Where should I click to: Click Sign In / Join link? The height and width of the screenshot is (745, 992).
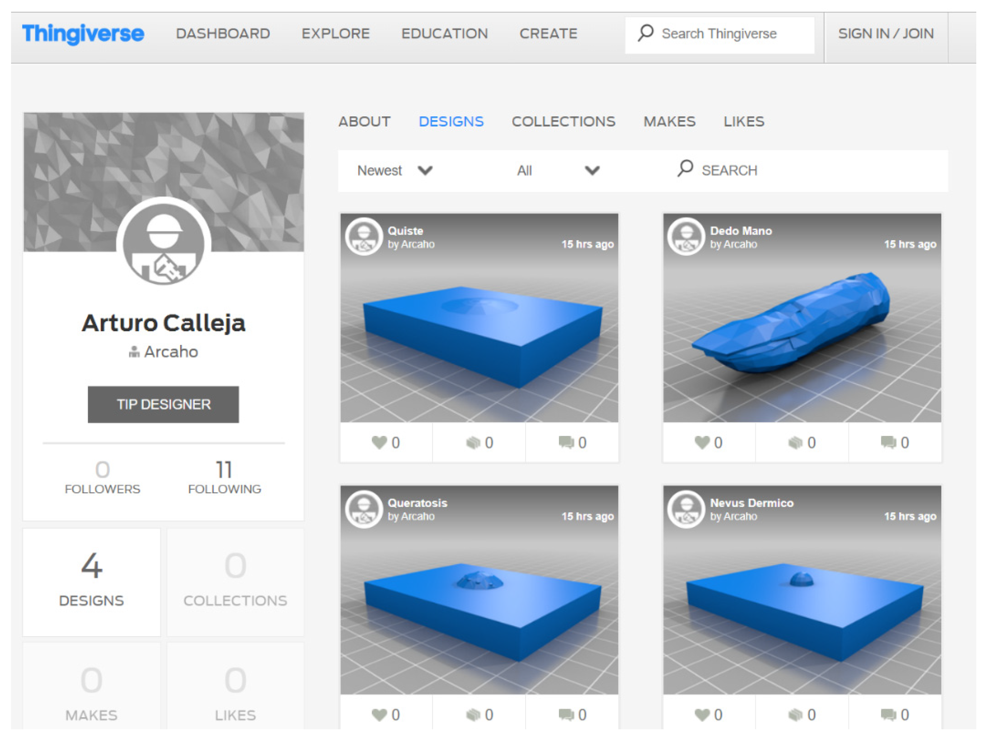click(x=886, y=33)
